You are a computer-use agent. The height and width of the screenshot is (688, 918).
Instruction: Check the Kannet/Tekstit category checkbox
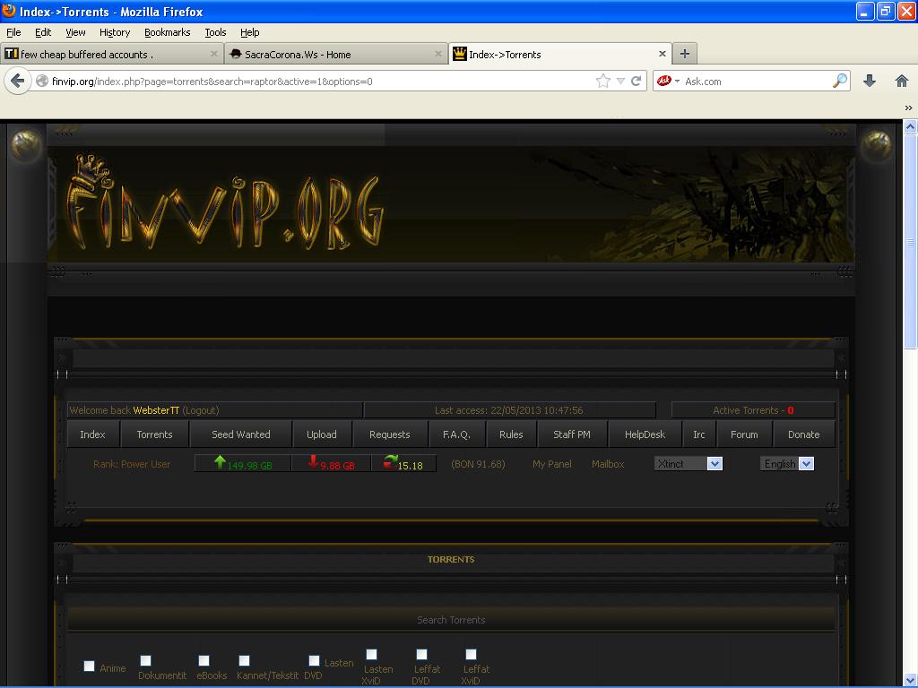coord(244,660)
